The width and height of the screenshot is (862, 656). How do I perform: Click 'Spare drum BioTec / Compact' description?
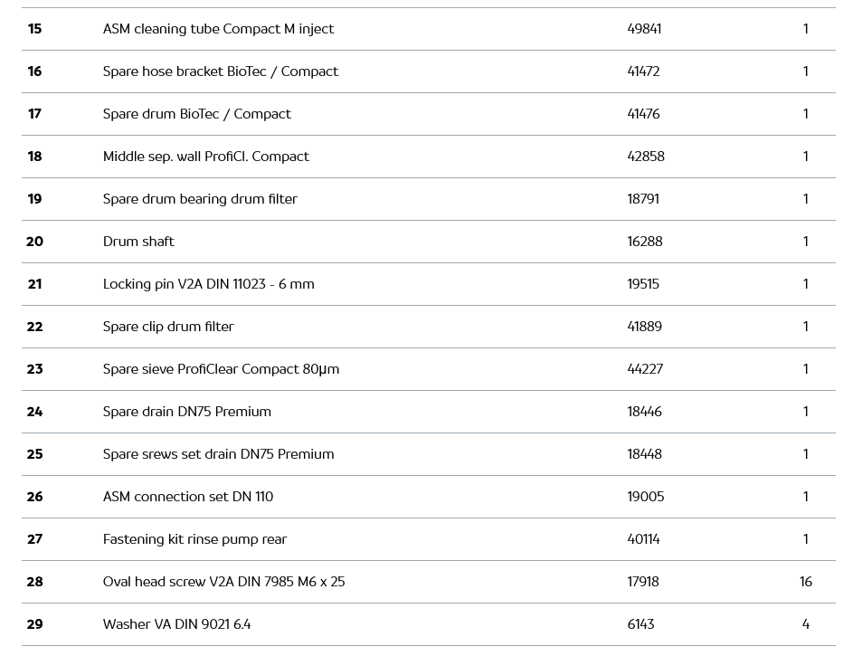coord(196,114)
